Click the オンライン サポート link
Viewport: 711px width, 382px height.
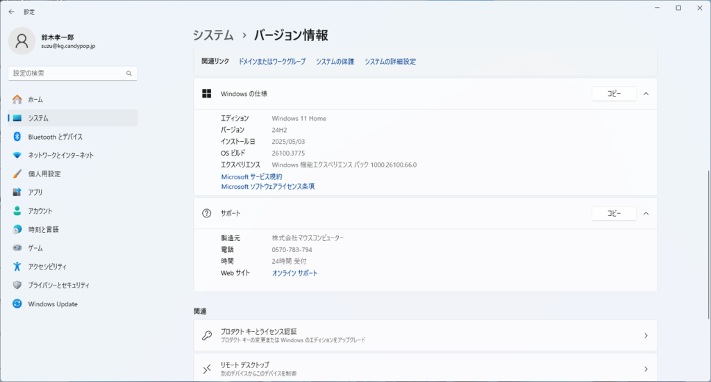294,274
